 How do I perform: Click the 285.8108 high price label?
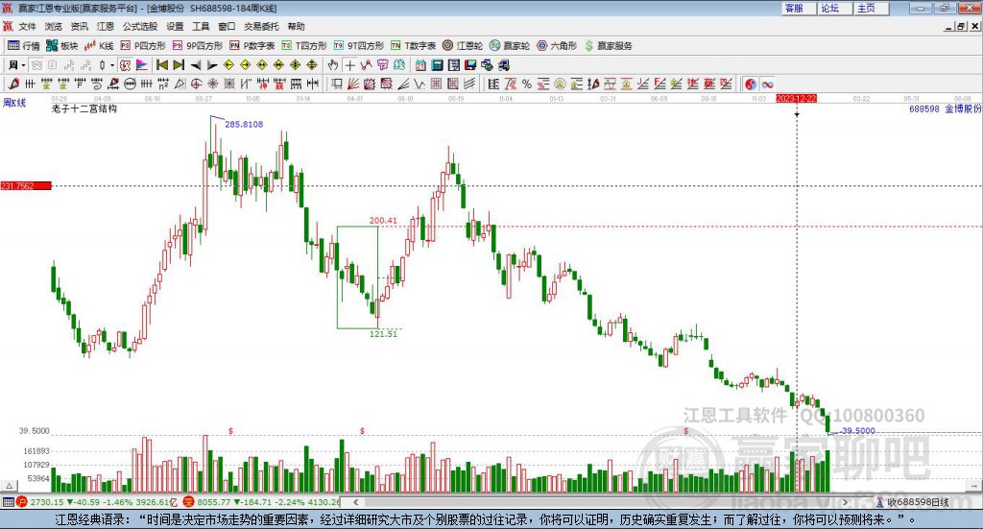pos(244,124)
